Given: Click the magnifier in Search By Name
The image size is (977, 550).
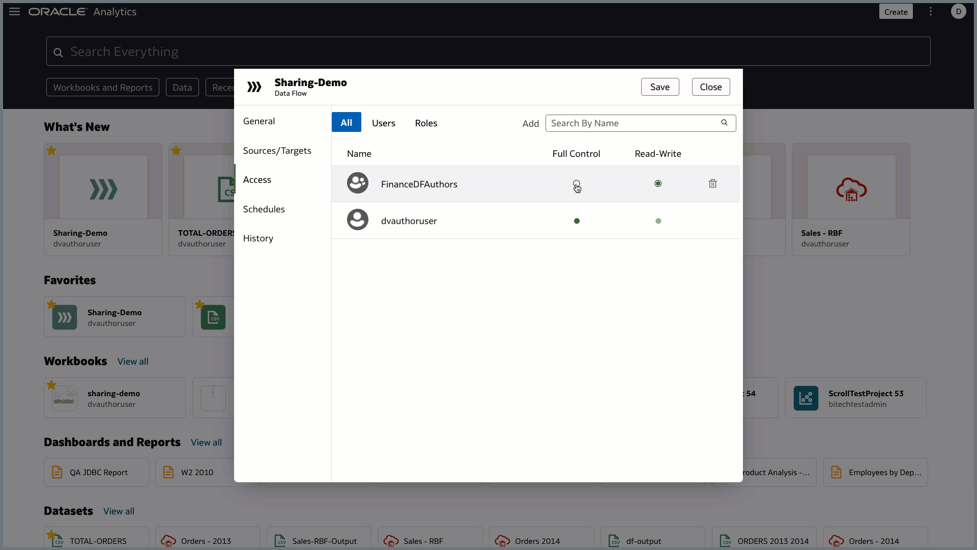Looking at the screenshot, I should (725, 123).
